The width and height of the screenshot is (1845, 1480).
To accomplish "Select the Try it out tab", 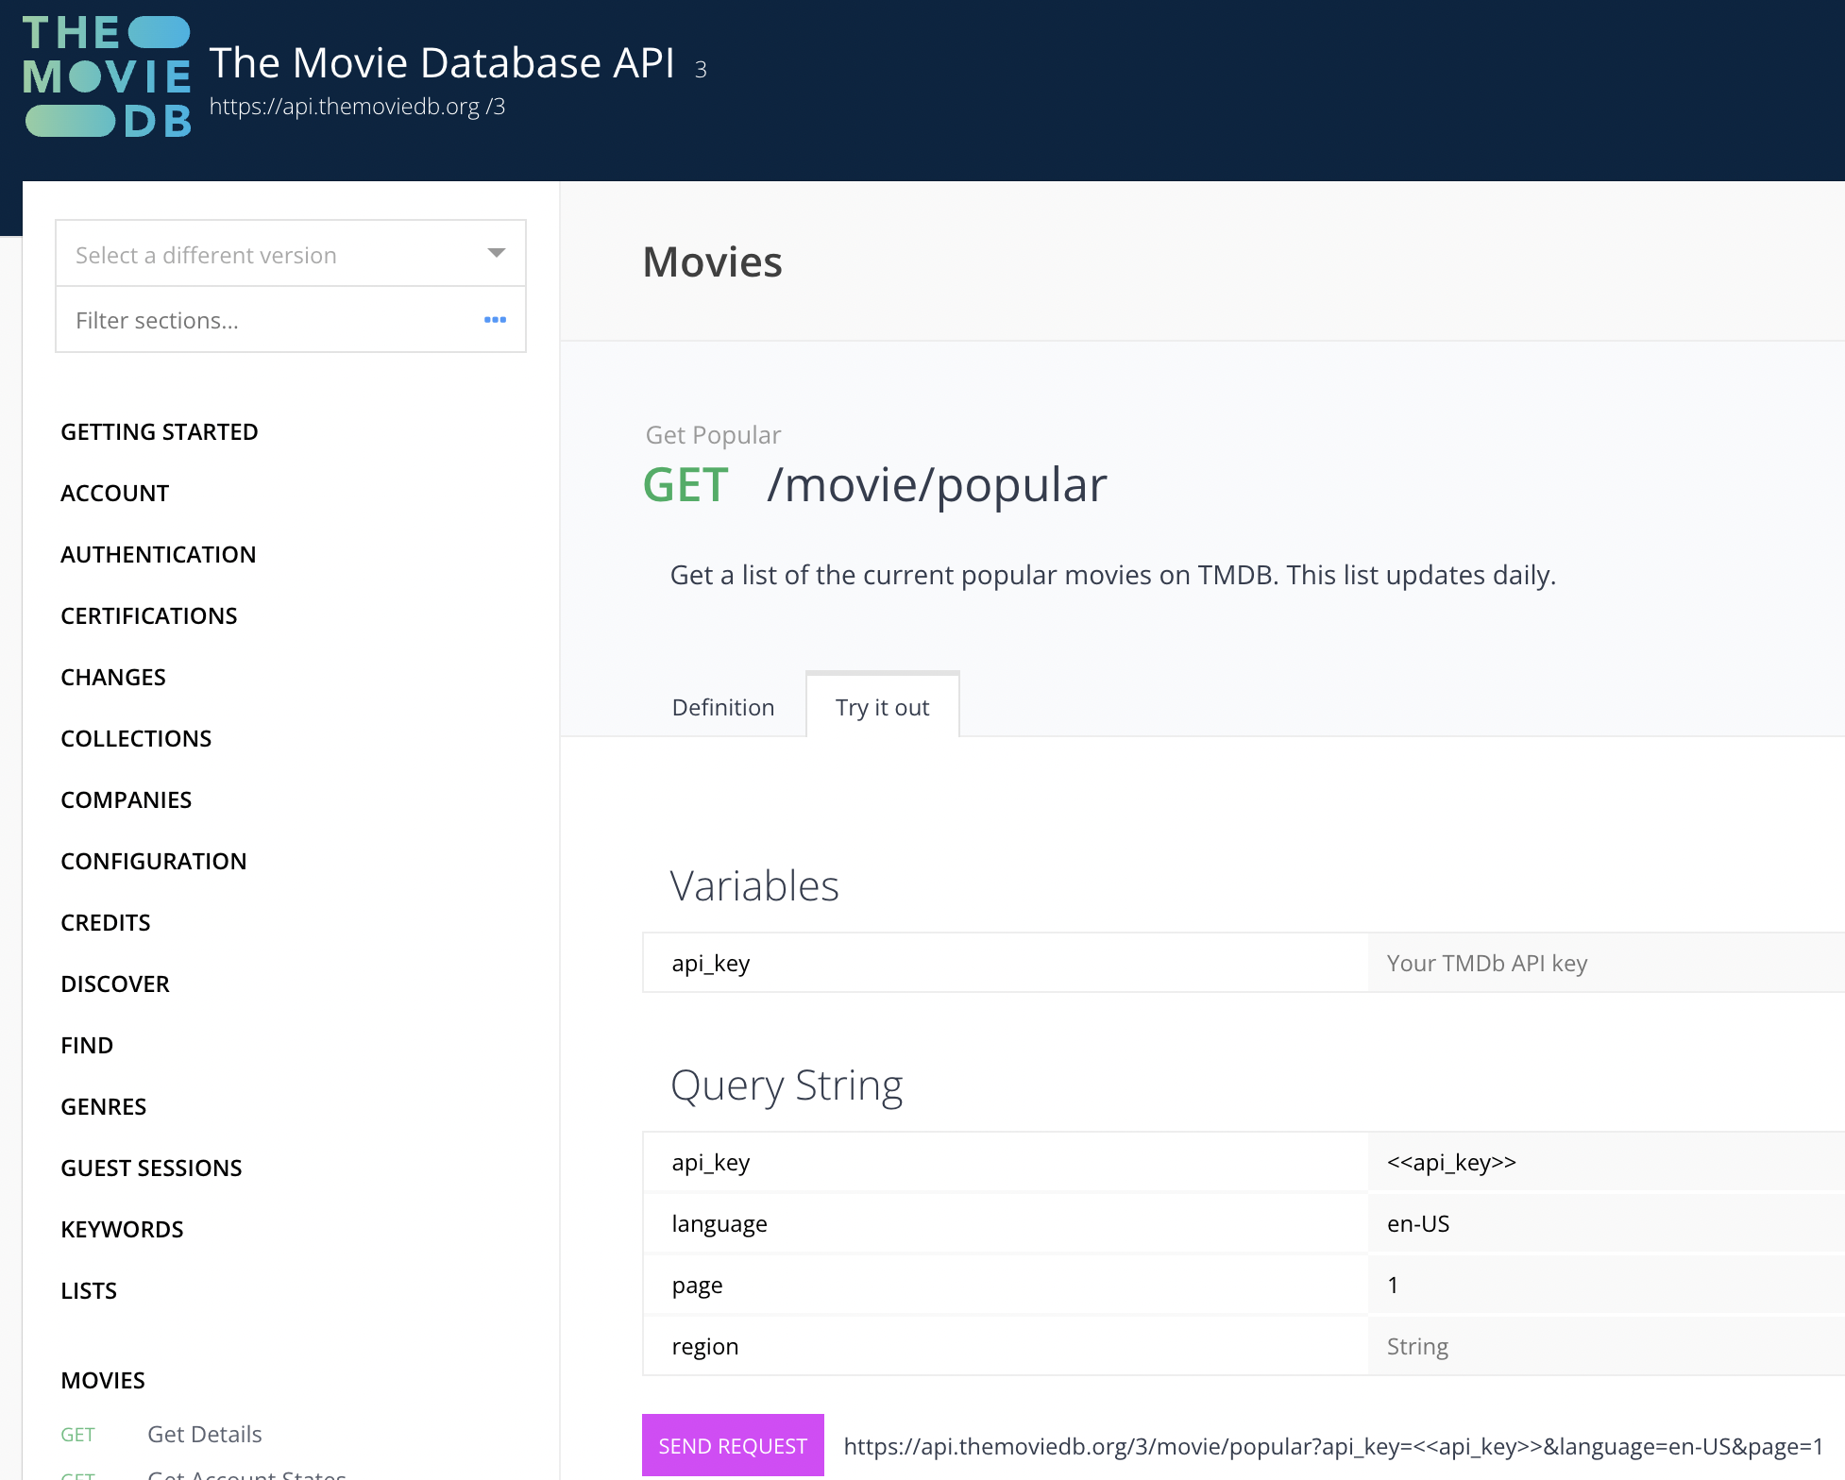I will pos(882,707).
